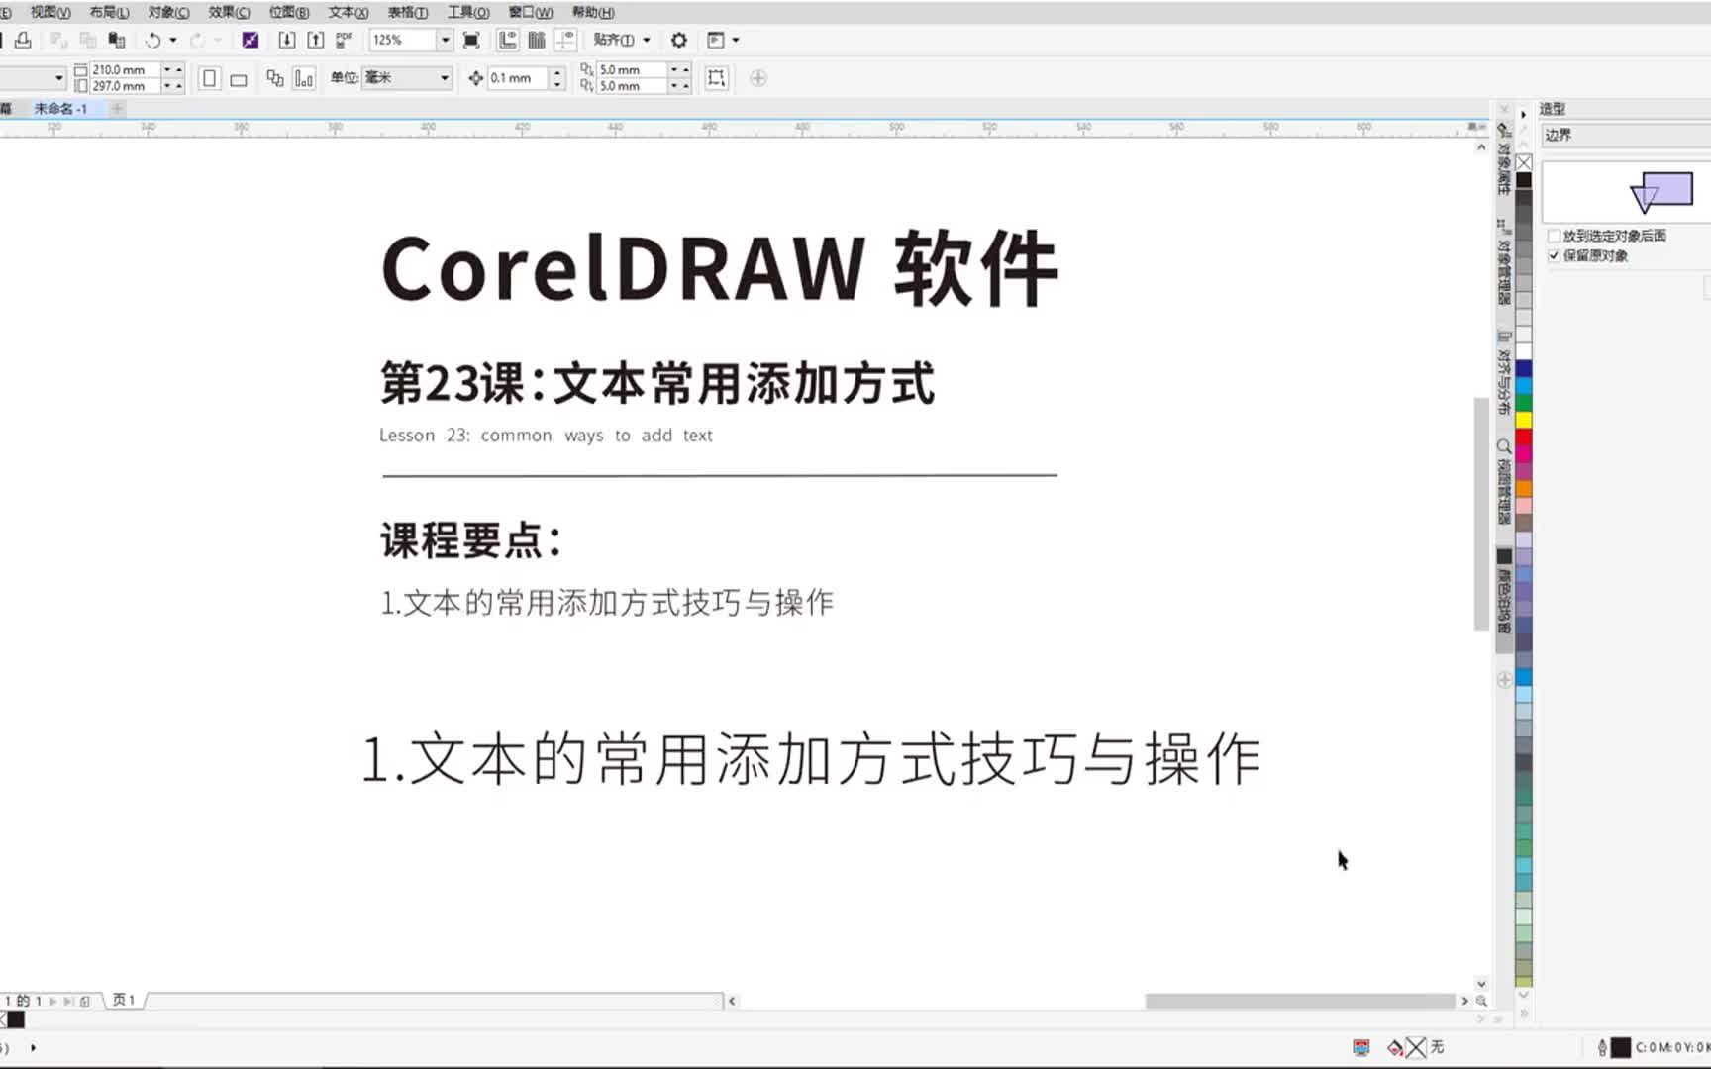
Task: Click the Import icon with down arrow
Action: [x=287, y=40]
